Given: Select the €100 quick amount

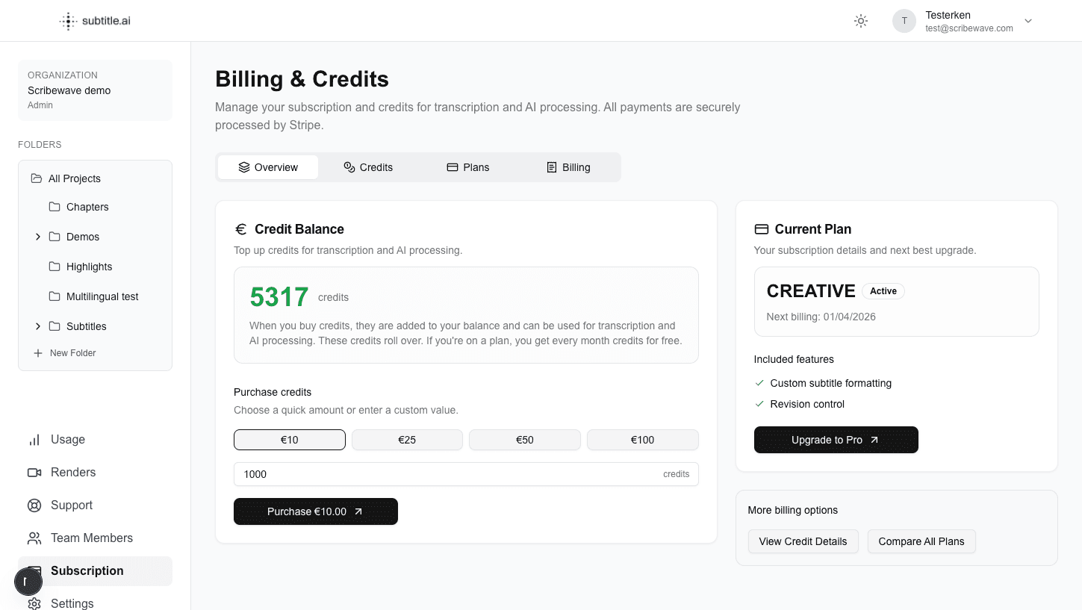Looking at the screenshot, I should coord(642,440).
